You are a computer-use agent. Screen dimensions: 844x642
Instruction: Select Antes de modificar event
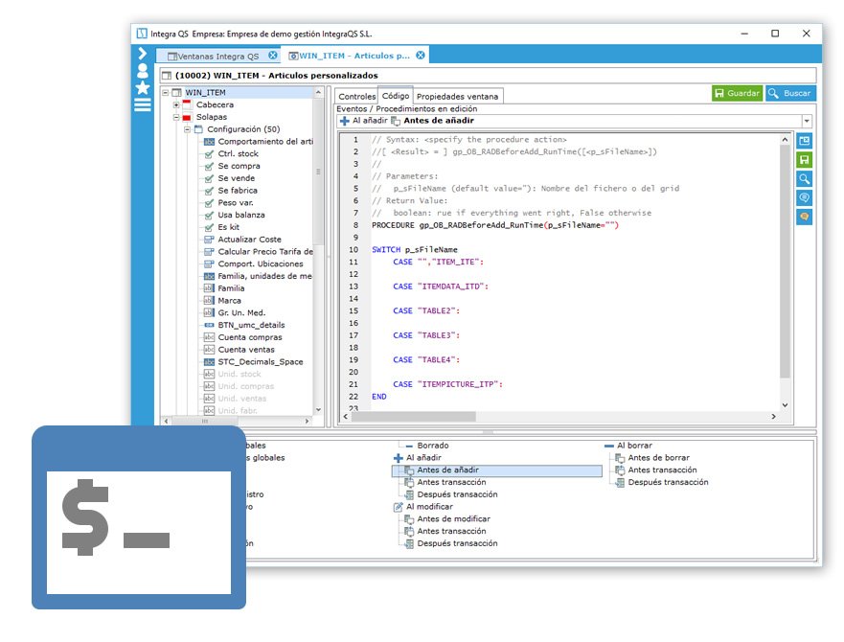(x=454, y=519)
